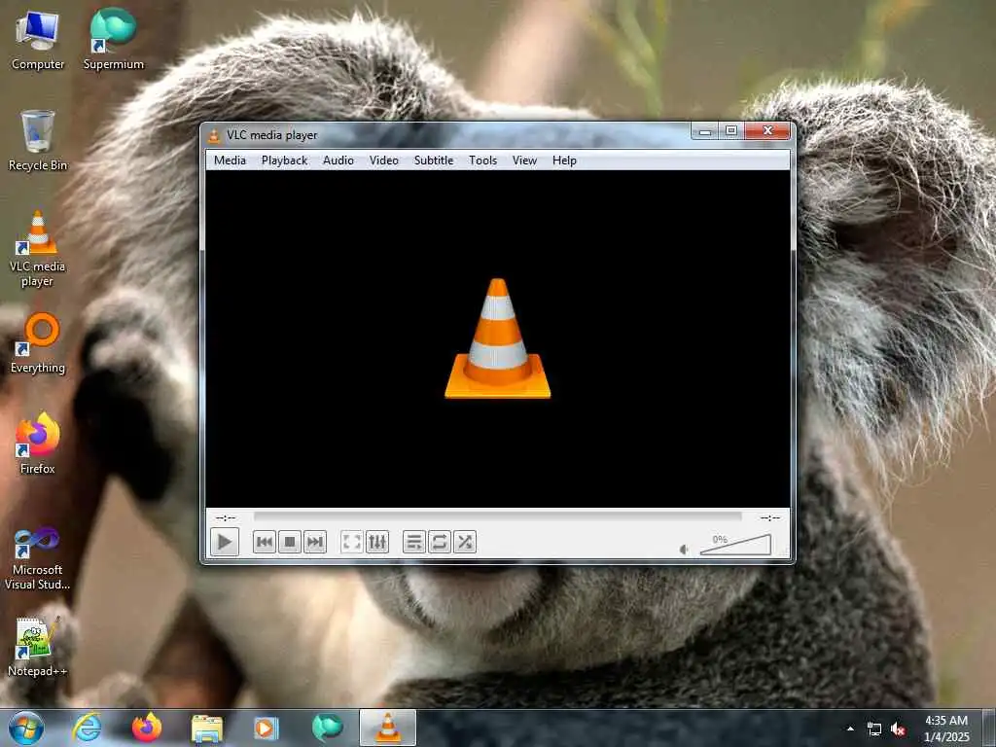The width and height of the screenshot is (996, 747).
Task: Click the VLC cone in the video area
Action: click(x=497, y=338)
